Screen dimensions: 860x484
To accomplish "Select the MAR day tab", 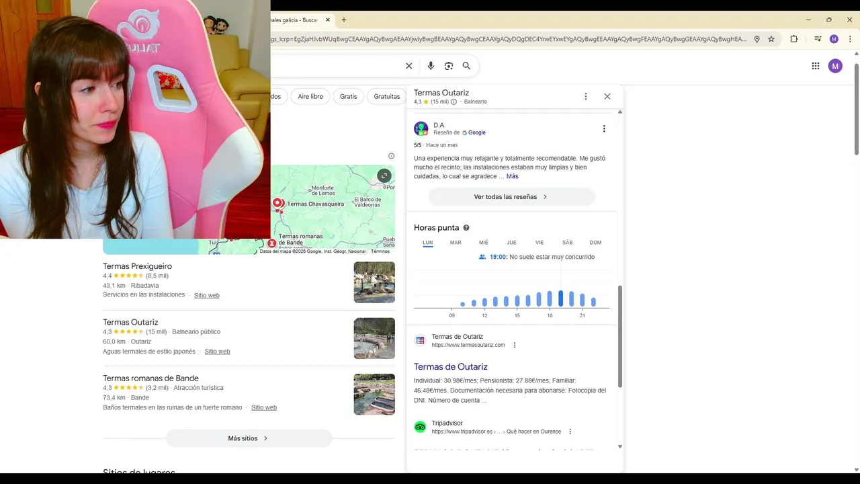I will point(456,243).
